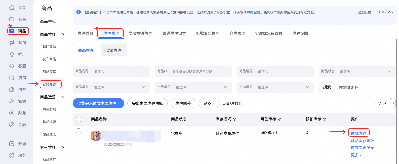This screenshot has width=399, height=164.
Task: Collapse the 素材管理 section
Action: click(63, 147)
